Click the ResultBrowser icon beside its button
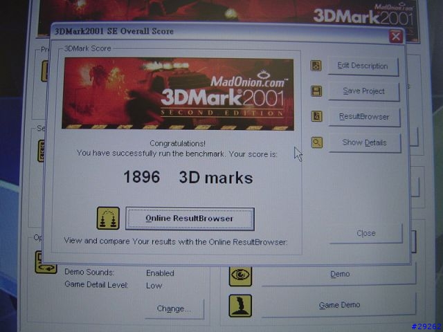Image resolution: width=443 pixels, height=332 pixels. pyautogui.click(x=317, y=116)
